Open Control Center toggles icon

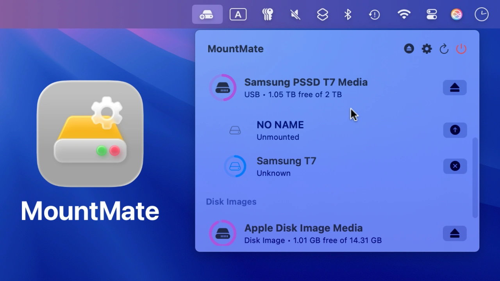tap(432, 15)
